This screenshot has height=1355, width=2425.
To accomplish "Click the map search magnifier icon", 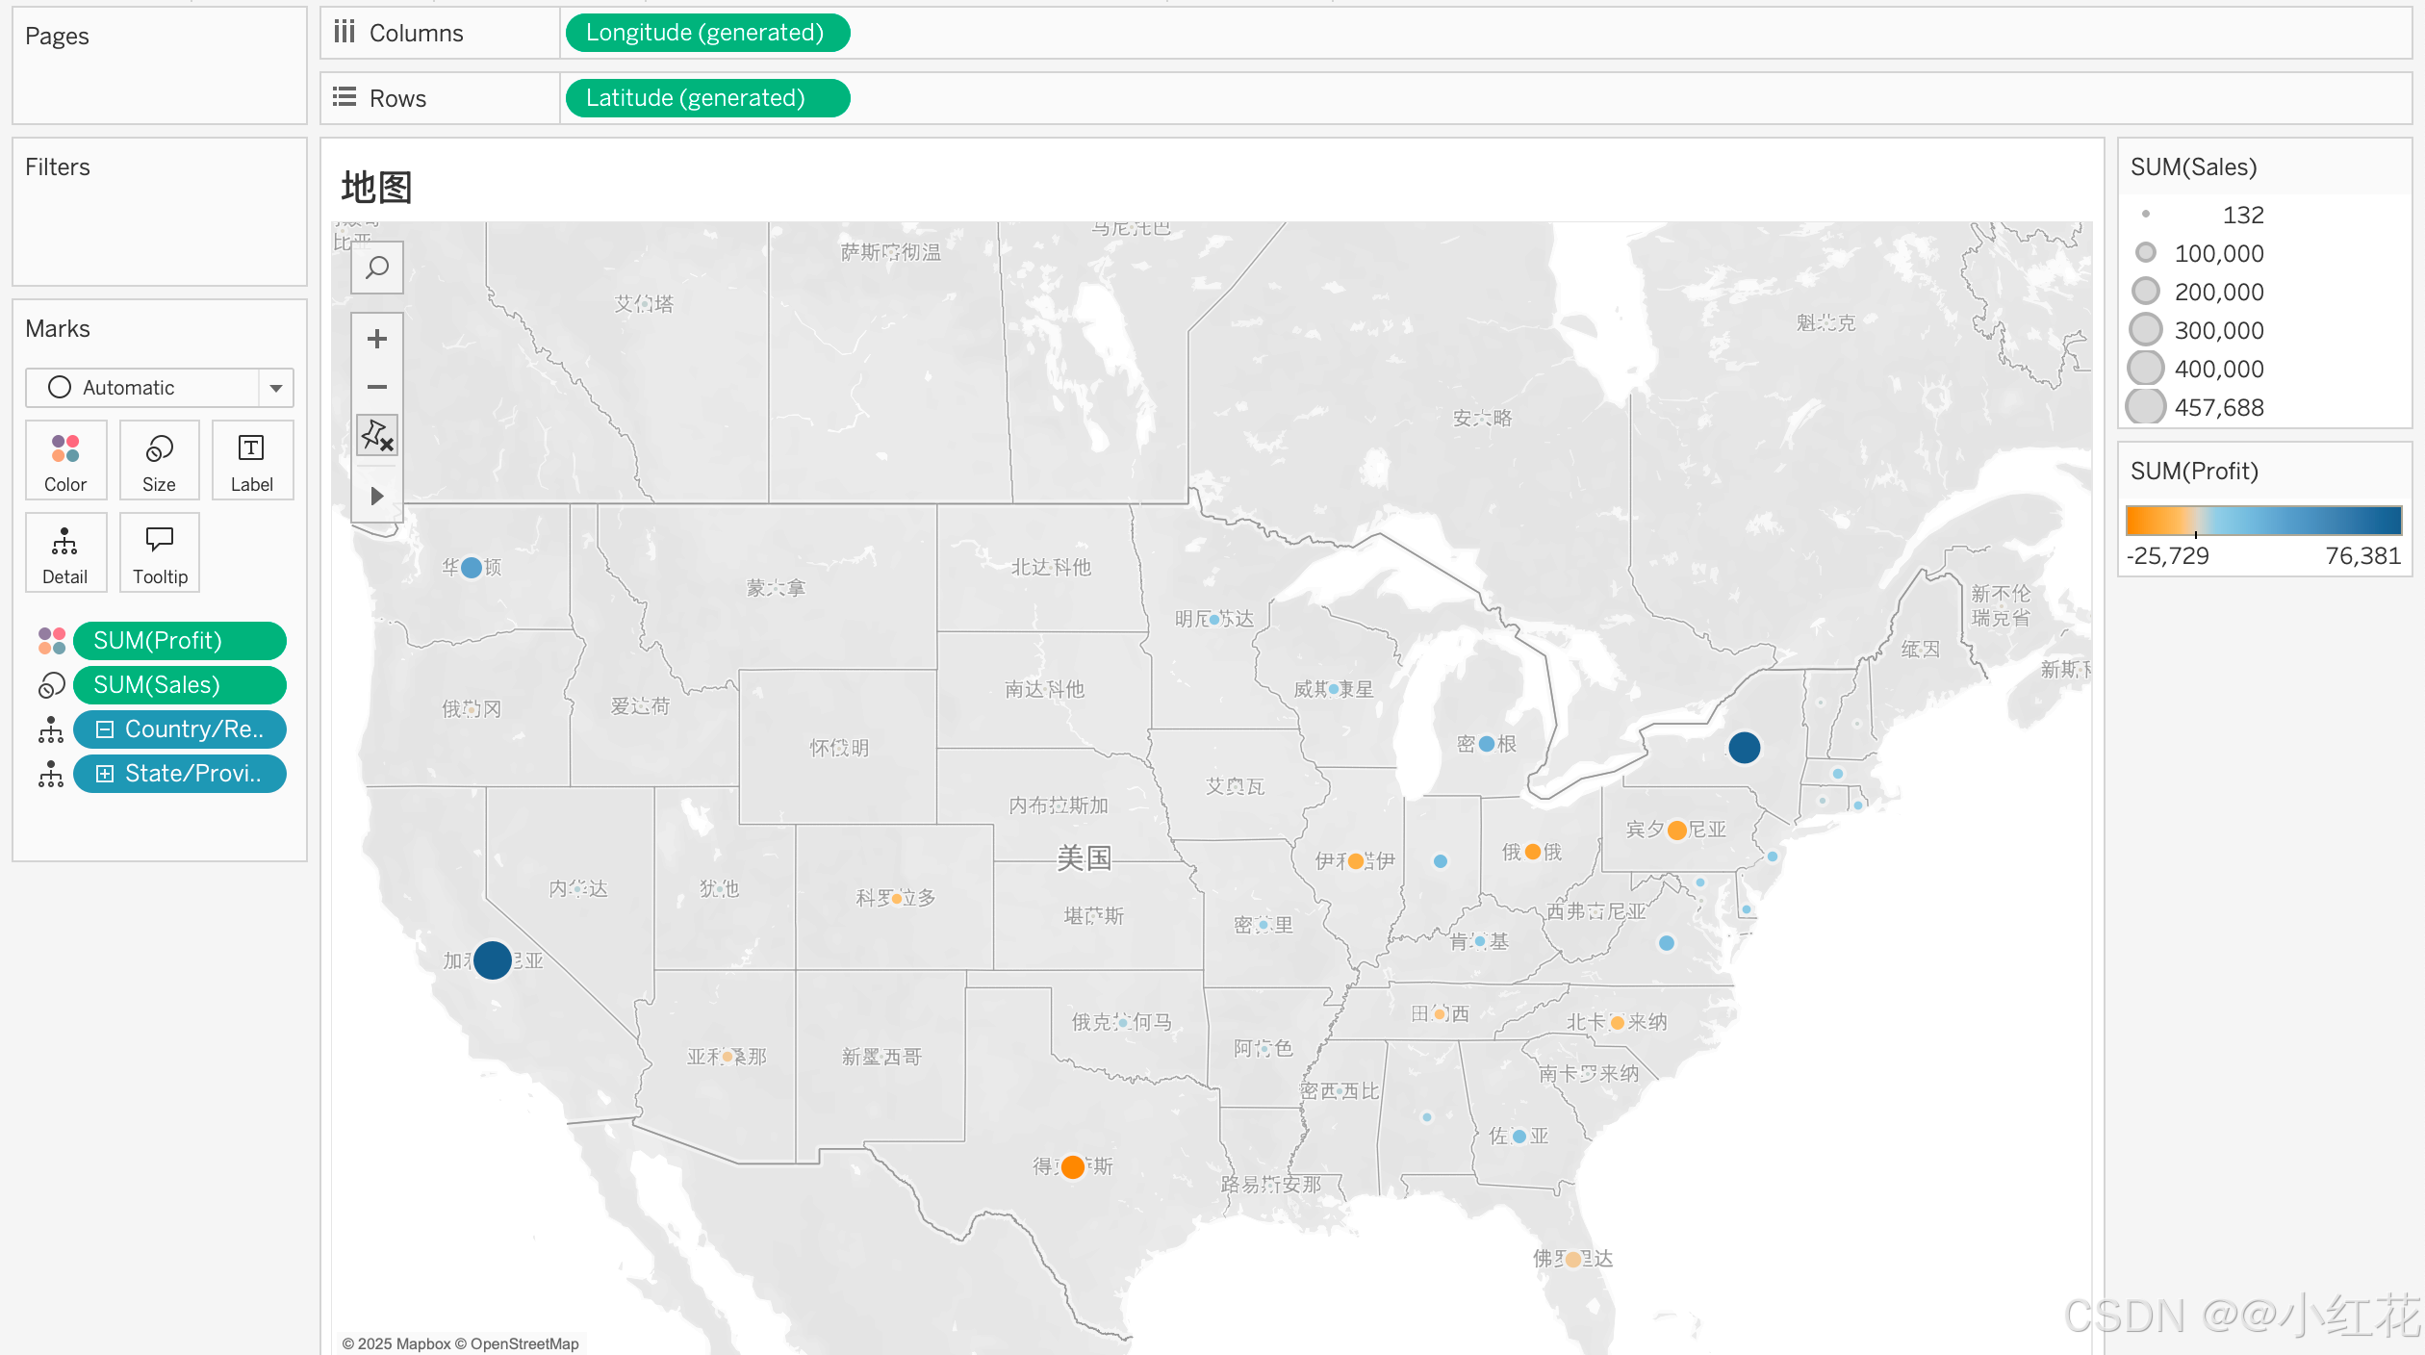I will (x=377, y=268).
